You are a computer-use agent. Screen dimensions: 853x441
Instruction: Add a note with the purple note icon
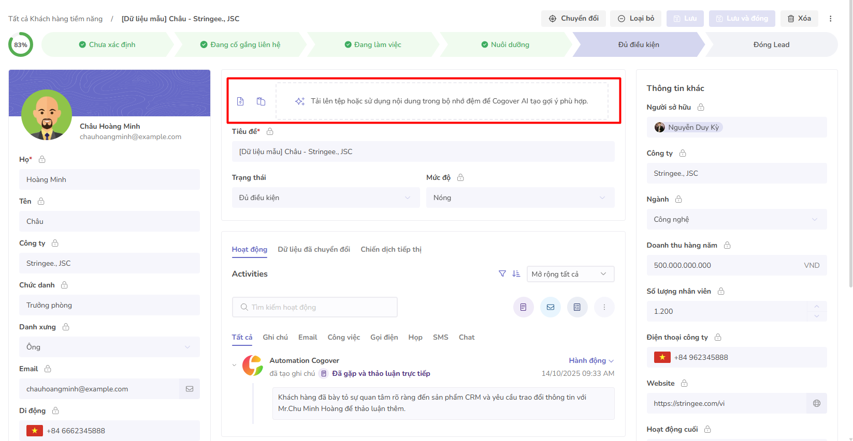pyautogui.click(x=523, y=307)
